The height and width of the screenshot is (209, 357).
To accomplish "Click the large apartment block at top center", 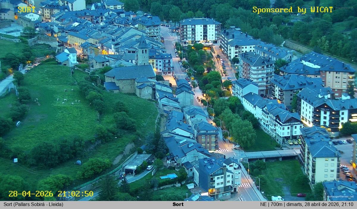I will (200, 31).
